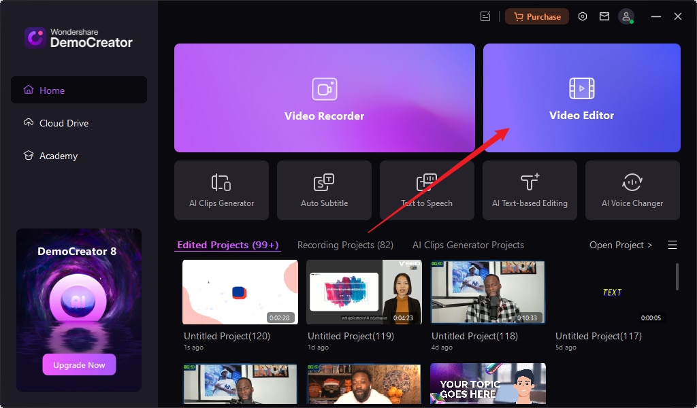Viewport: 697px width, 408px height.
Task: Open Untitled Project(119) thumbnail
Action: (364, 292)
